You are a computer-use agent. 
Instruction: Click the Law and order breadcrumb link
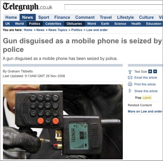pyautogui.click(x=97, y=30)
